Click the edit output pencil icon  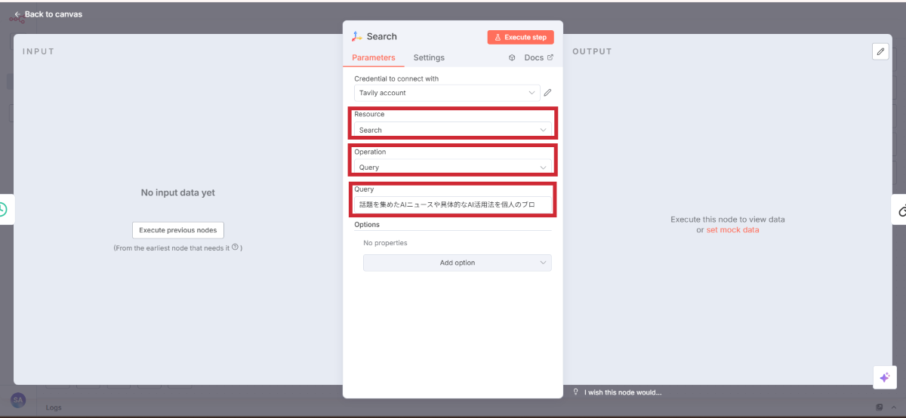(880, 51)
